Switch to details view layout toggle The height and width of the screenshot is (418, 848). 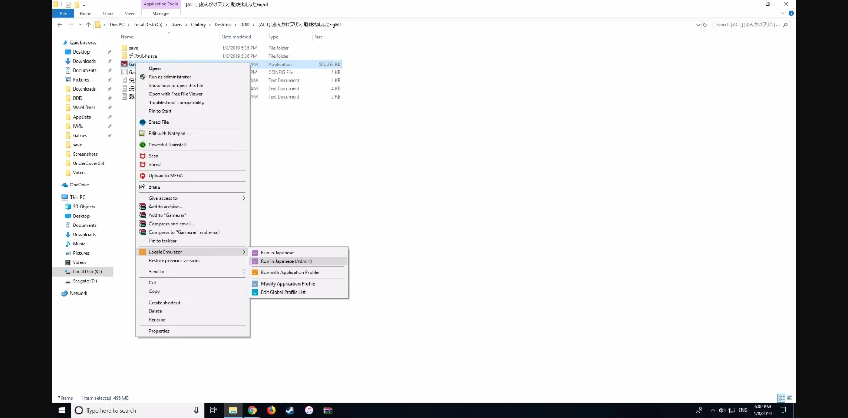pos(781,398)
